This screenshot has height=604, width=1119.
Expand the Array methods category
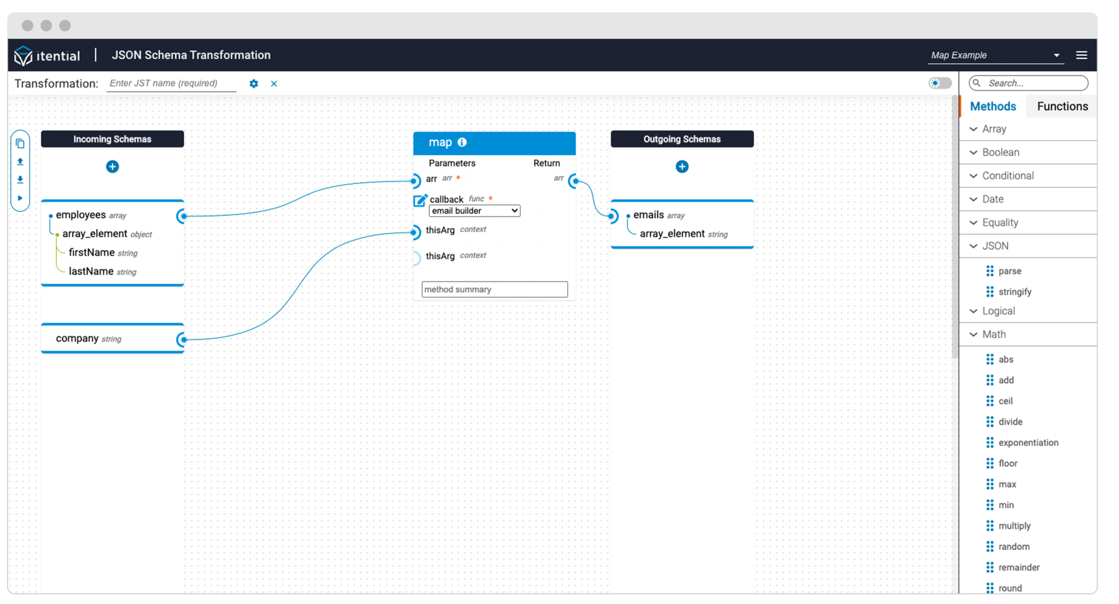point(974,129)
